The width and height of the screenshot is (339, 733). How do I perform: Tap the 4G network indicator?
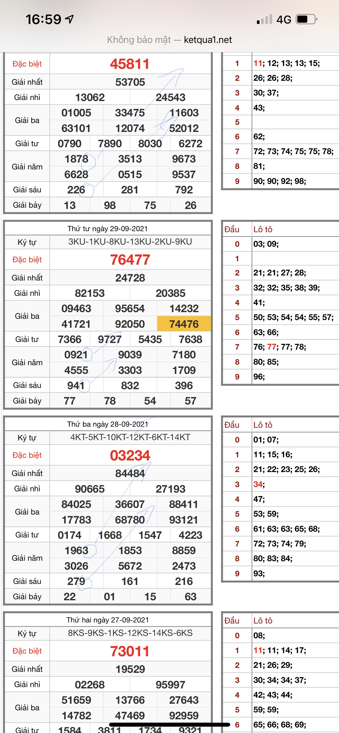coord(284,20)
